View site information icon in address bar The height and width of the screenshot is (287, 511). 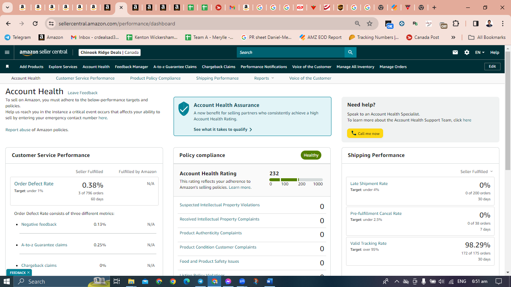(51, 24)
